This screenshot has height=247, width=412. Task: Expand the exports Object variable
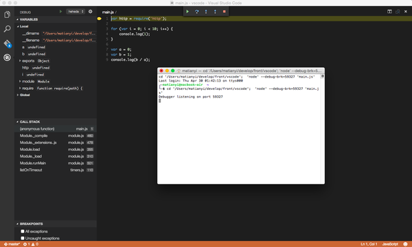tap(20, 61)
